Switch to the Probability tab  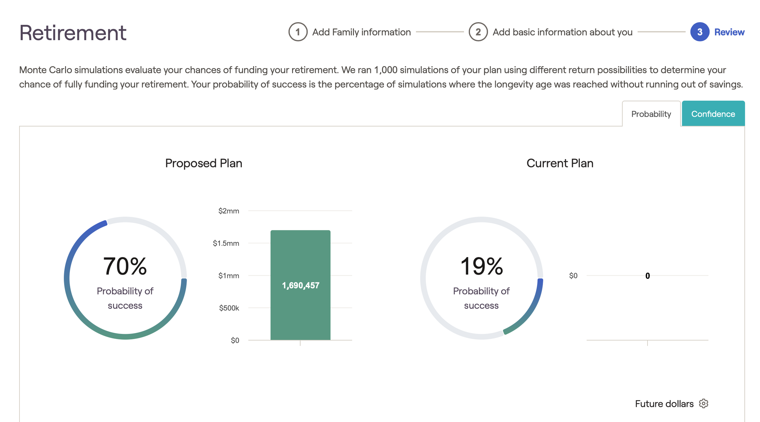tap(651, 114)
